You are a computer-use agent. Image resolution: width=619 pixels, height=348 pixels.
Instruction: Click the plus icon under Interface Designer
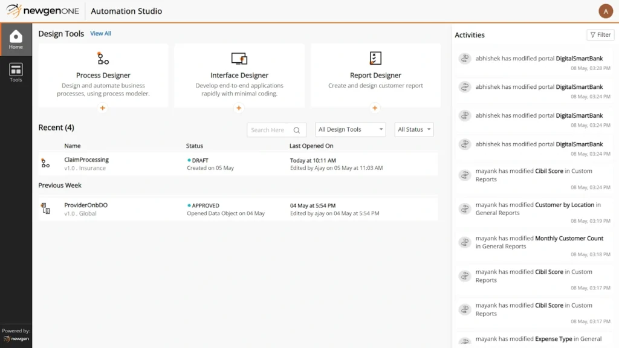coord(239,108)
